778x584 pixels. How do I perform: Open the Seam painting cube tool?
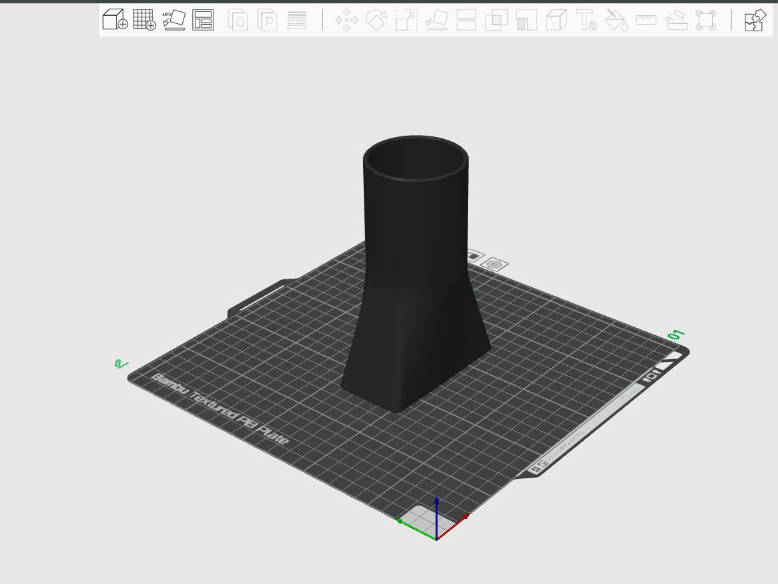[x=556, y=20]
